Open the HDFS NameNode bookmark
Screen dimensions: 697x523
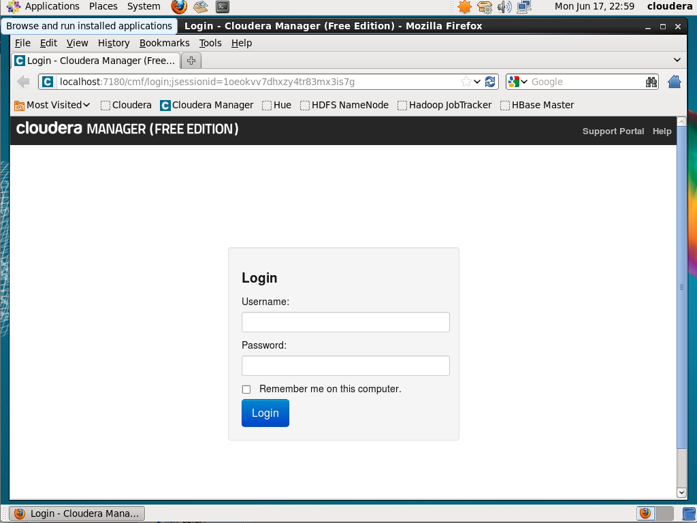[344, 106]
